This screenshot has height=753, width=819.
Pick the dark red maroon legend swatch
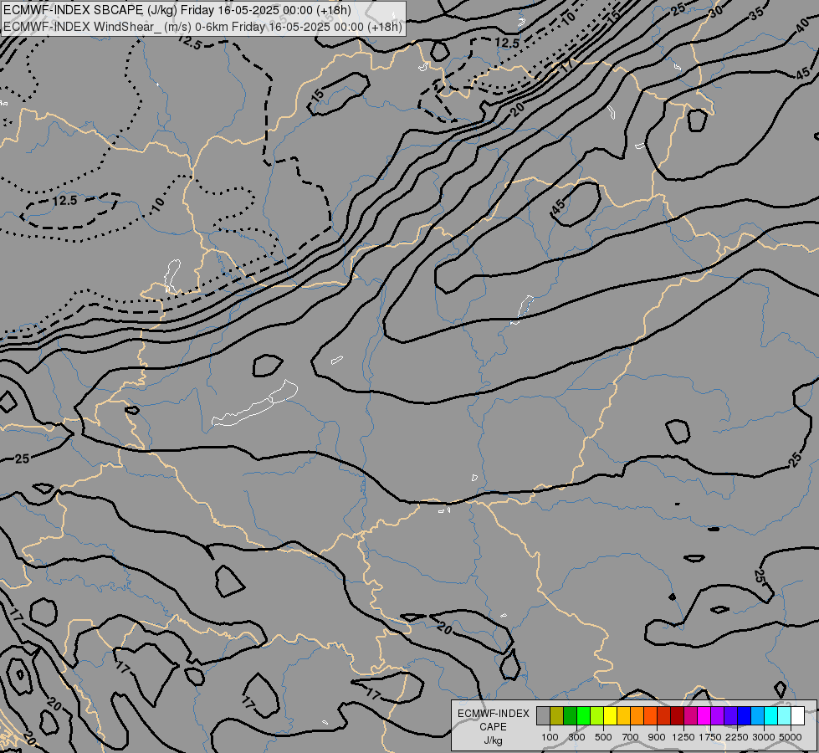(677, 716)
